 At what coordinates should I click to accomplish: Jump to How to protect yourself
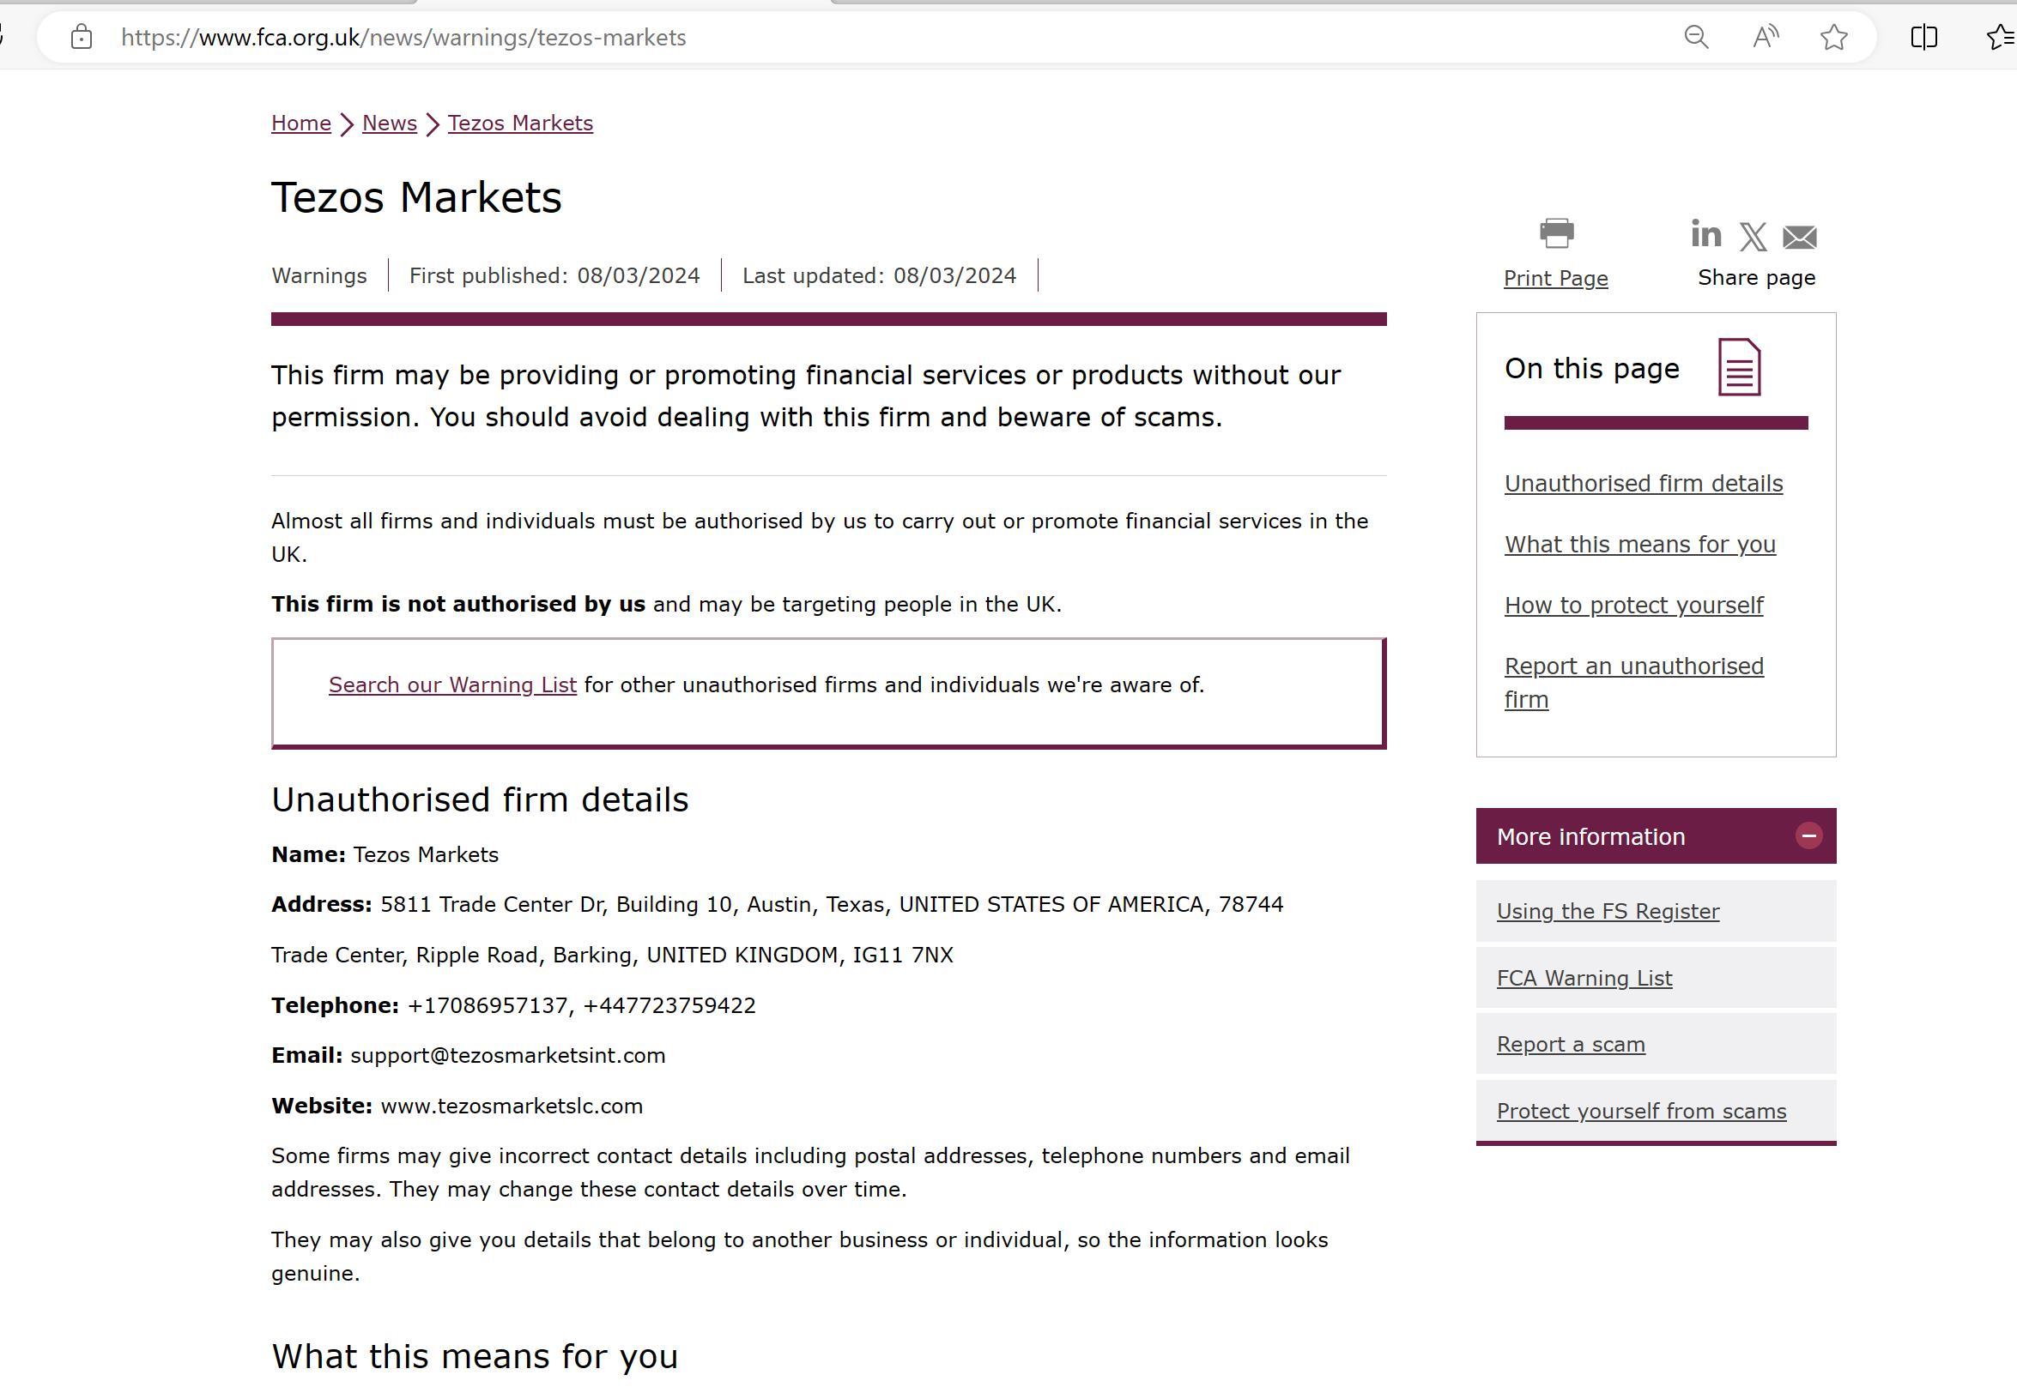[x=1633, y=606]
